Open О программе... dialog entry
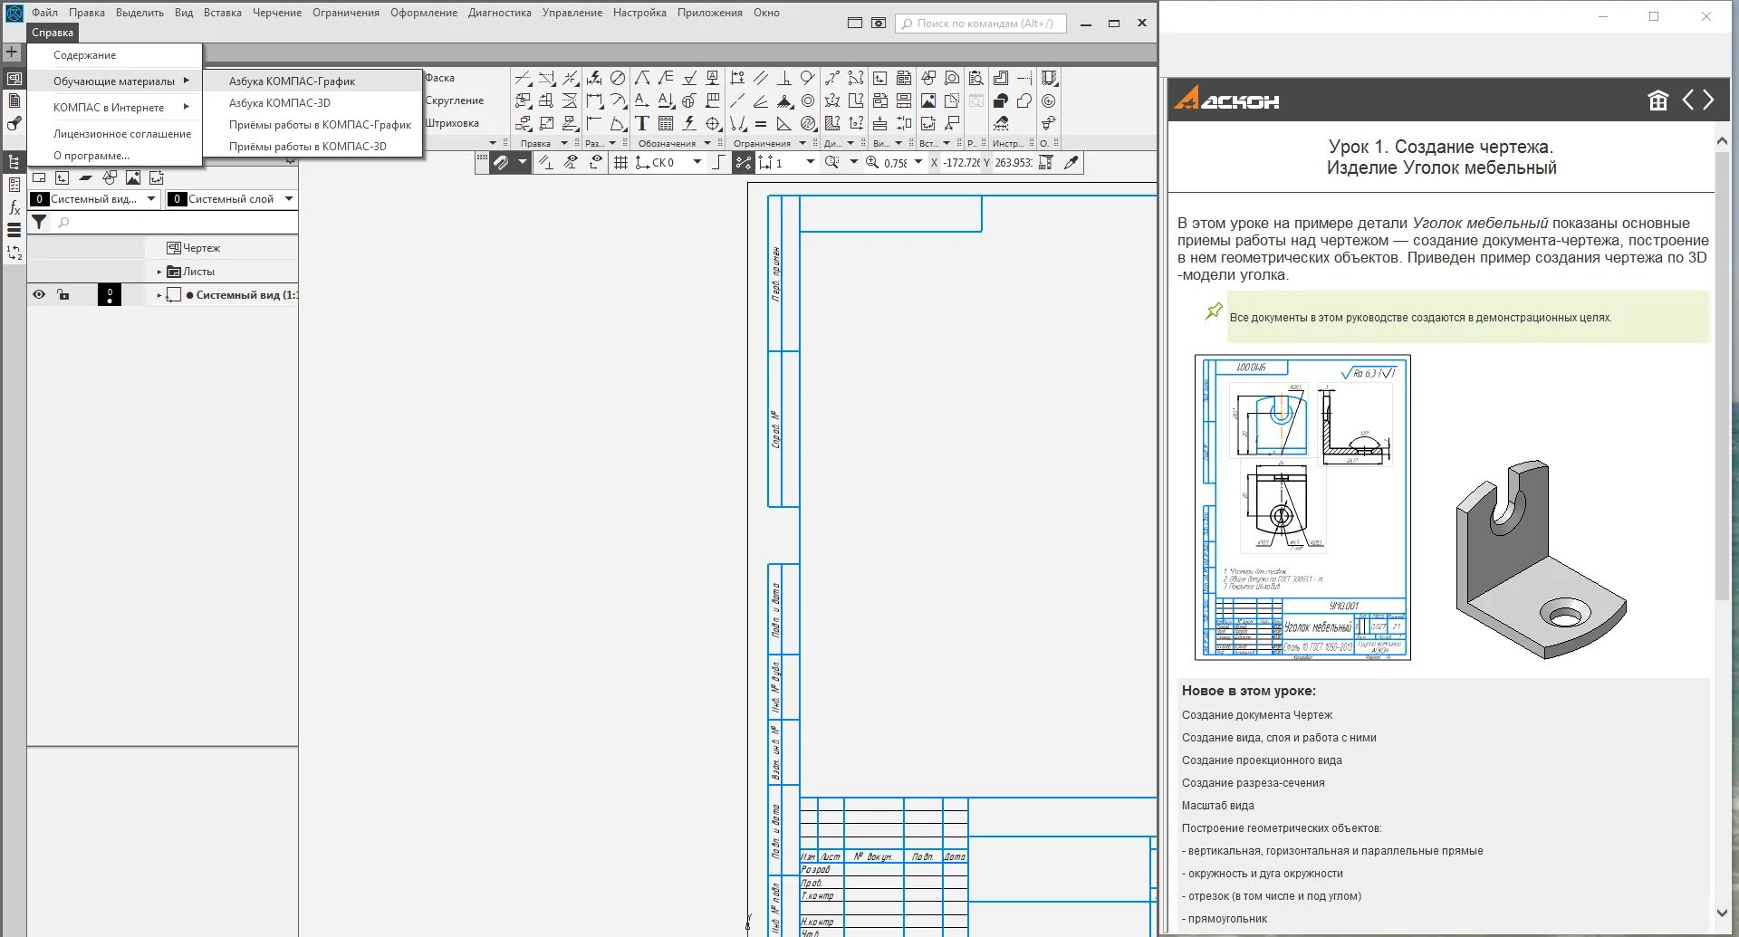This screenshot has width=1739, height=937. point(114,155)
